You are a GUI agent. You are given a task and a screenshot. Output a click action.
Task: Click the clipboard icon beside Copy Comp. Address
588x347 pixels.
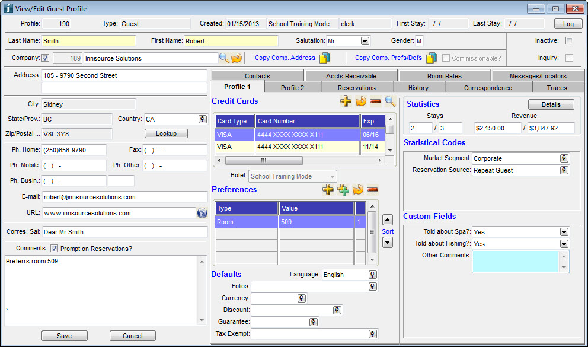(325, 58)
